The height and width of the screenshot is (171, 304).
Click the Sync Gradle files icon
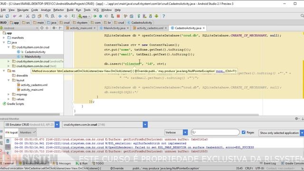click(x=139, y=16)
